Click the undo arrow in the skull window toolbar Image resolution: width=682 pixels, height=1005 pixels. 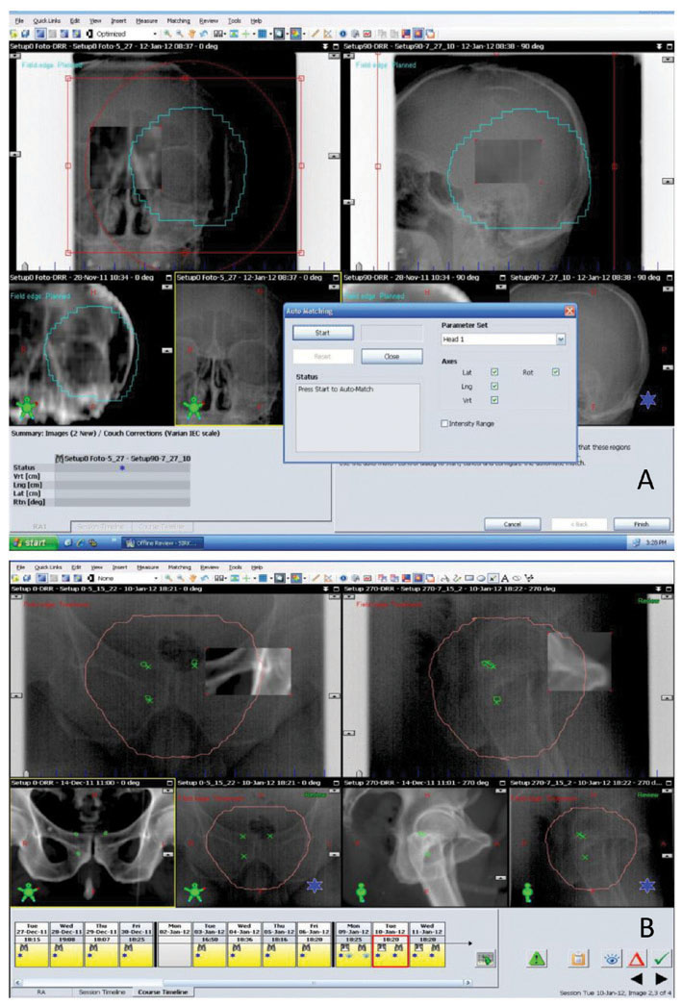click(203, 34)
